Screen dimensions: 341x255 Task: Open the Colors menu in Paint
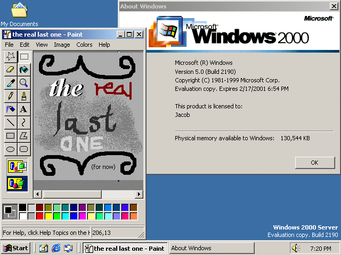(x=84, y=45)
